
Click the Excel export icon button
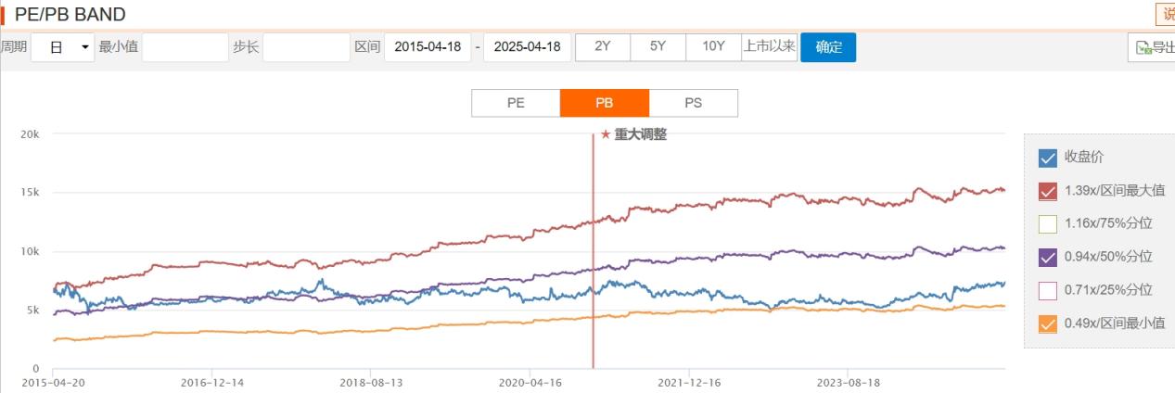click(1152, 47)
